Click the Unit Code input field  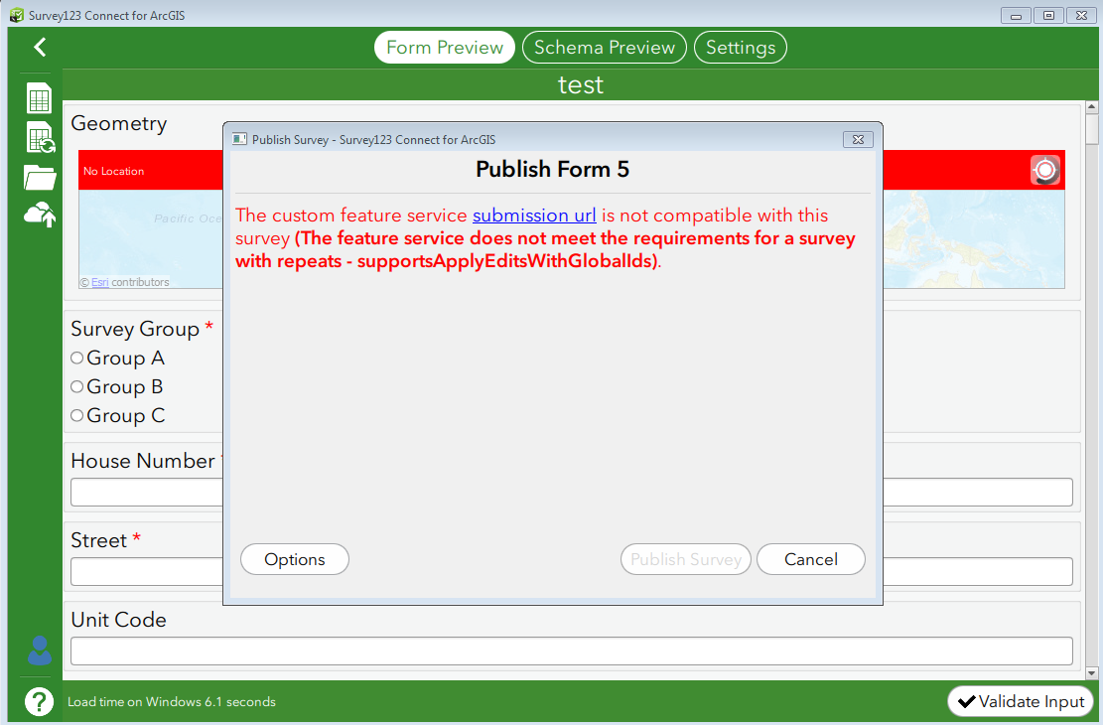click(x=572, y=652)
